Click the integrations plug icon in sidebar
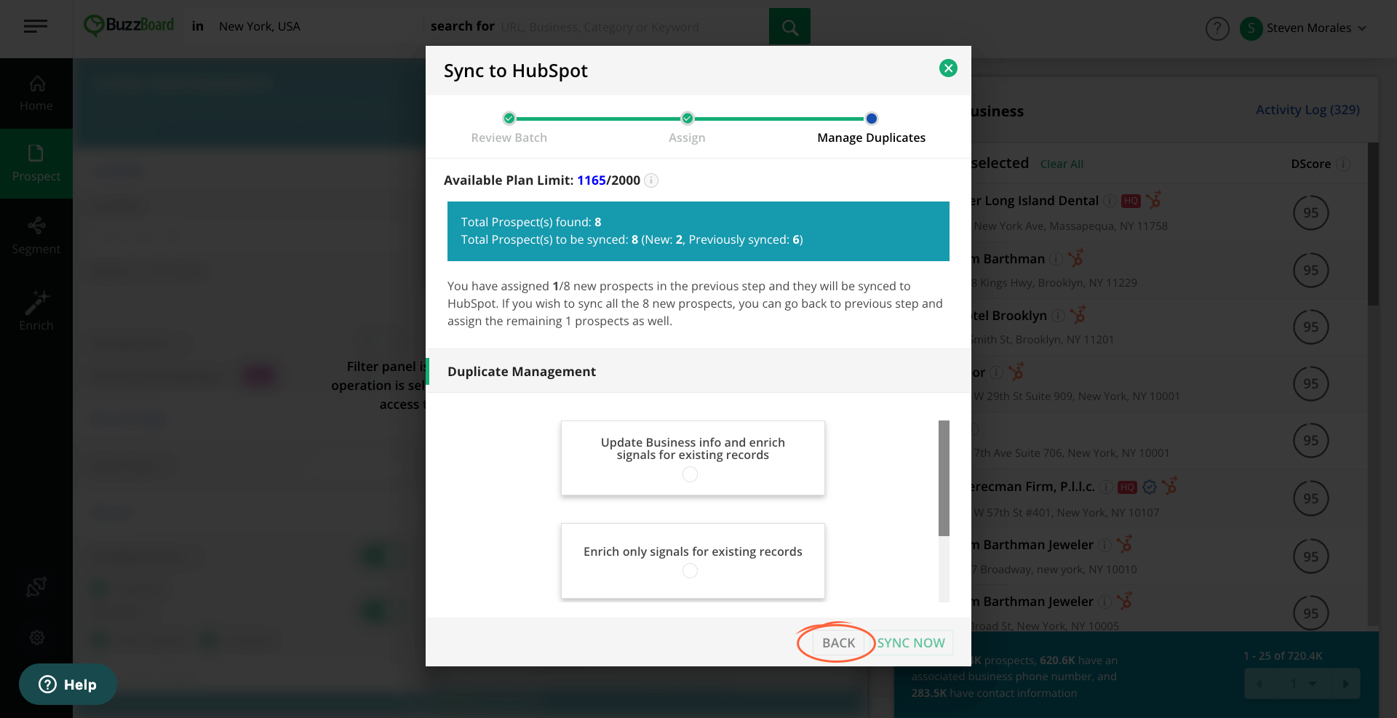 36,586
